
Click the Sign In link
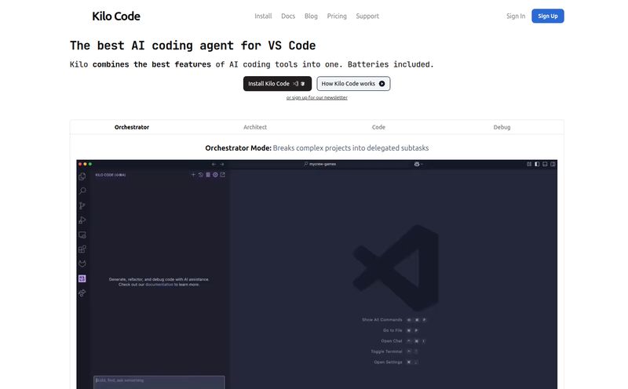click(x=516, y=16)
